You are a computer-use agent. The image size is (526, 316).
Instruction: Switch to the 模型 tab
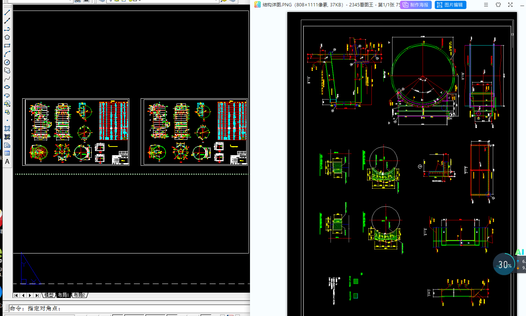(x=49, y=295)
